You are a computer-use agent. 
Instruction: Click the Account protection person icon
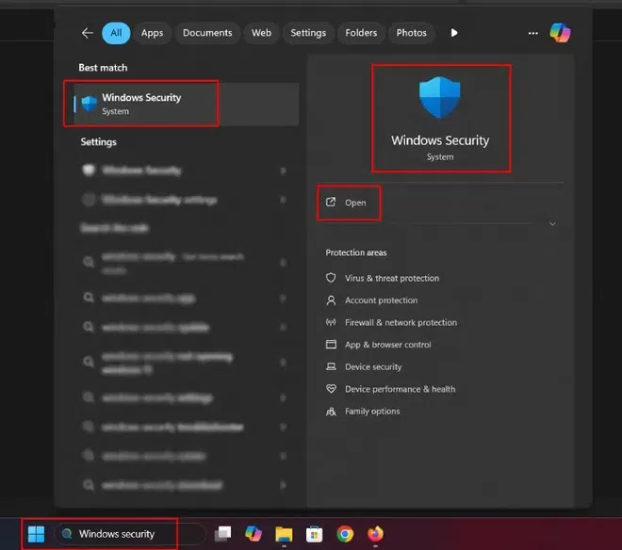pos(331,300)
